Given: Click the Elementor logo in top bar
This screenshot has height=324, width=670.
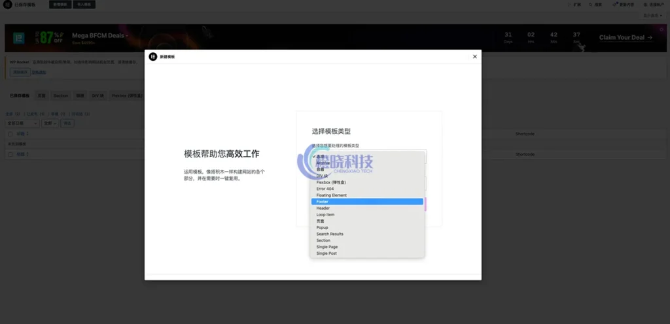Looking at the screenshot, I should 7,5.
